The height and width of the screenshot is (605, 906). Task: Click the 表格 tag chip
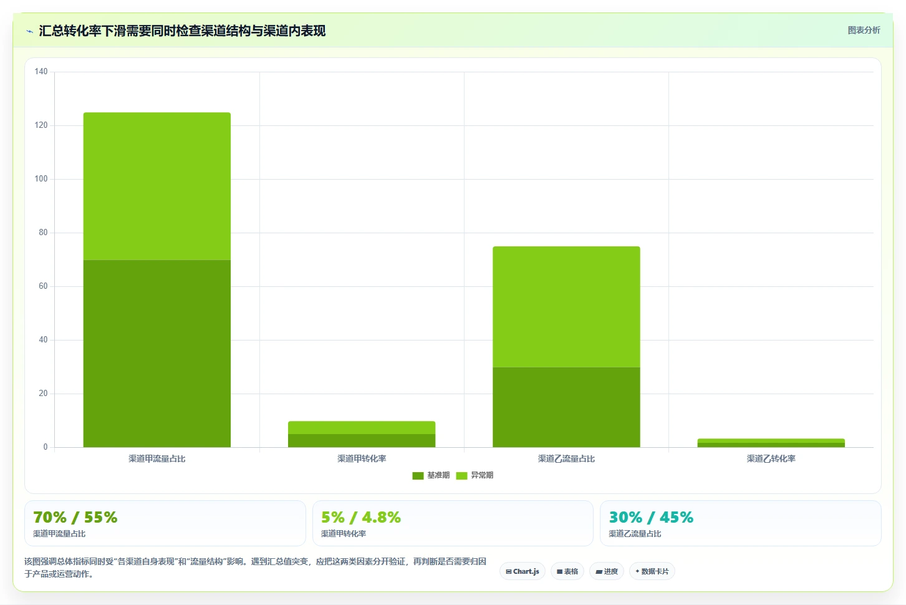567,571
